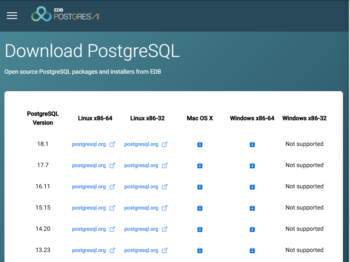Open postgresql.org link for 15.15 Linux x86-32
Screen dimensions: 350x262
coord(146,208)
